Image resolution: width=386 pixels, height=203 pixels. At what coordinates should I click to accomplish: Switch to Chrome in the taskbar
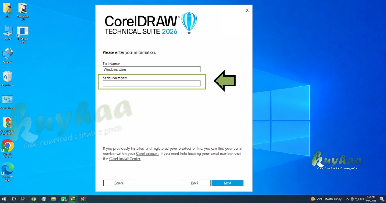click(x=34, y=199)
